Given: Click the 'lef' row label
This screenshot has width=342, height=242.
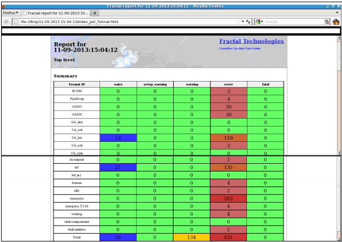Looking at the screenshot, I should pyautogui.click(x=76, y=167).
